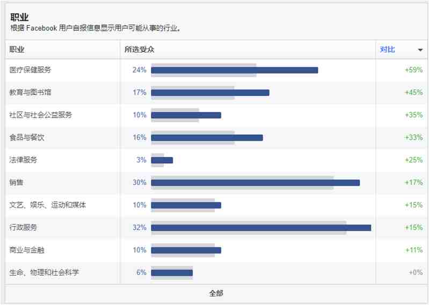This screenshot has height=305, width=429.
Task: Click the 商业与金融 row label
Action: pos(27,250)
